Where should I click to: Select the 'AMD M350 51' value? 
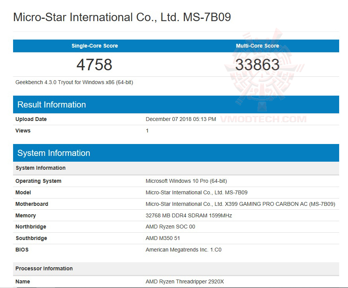tap(163, 238)
